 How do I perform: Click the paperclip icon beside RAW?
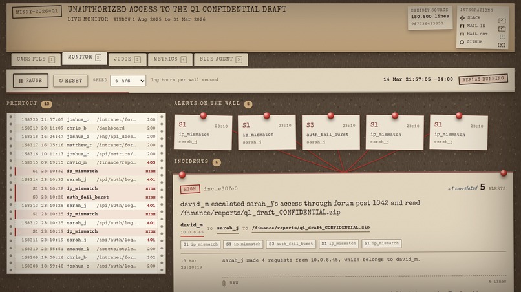pos(224,283)
